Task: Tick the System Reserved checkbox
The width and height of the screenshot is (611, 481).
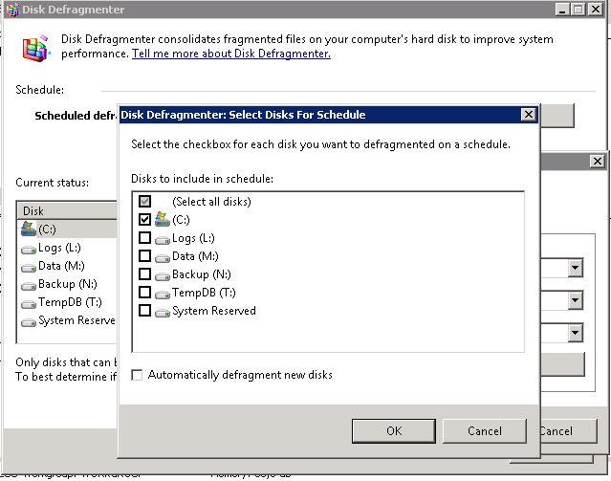Action: point(144,310)
